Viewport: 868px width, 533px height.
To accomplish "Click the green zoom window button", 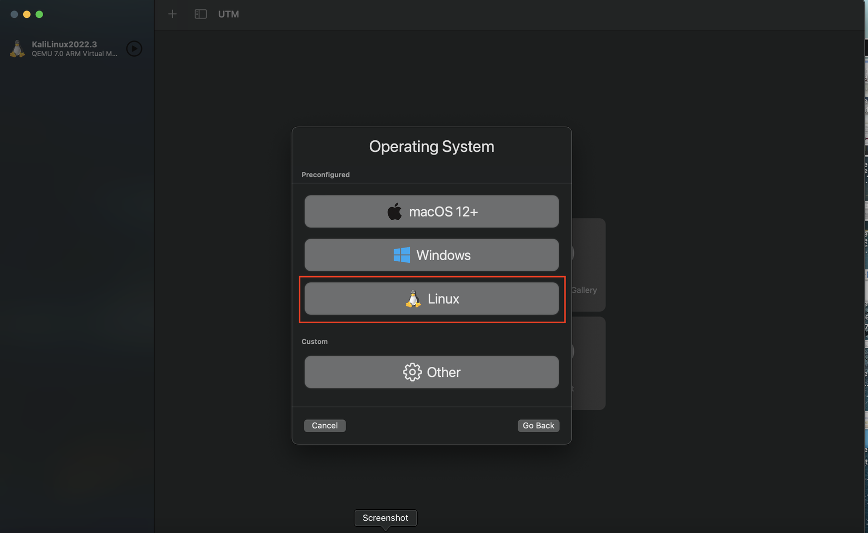I will (x=39, y=14).
